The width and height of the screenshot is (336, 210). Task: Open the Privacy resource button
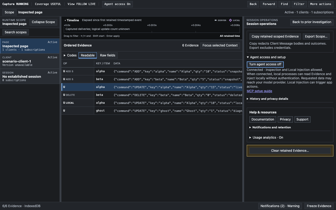tap(285, 119)
